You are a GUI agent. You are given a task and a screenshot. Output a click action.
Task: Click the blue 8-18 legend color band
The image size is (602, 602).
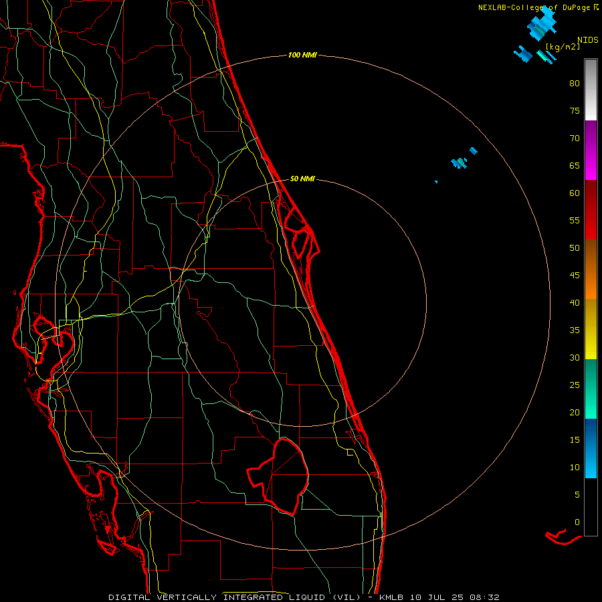591,448
